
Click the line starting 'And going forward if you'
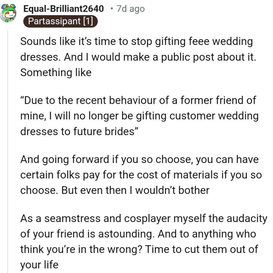pos(139,159)
